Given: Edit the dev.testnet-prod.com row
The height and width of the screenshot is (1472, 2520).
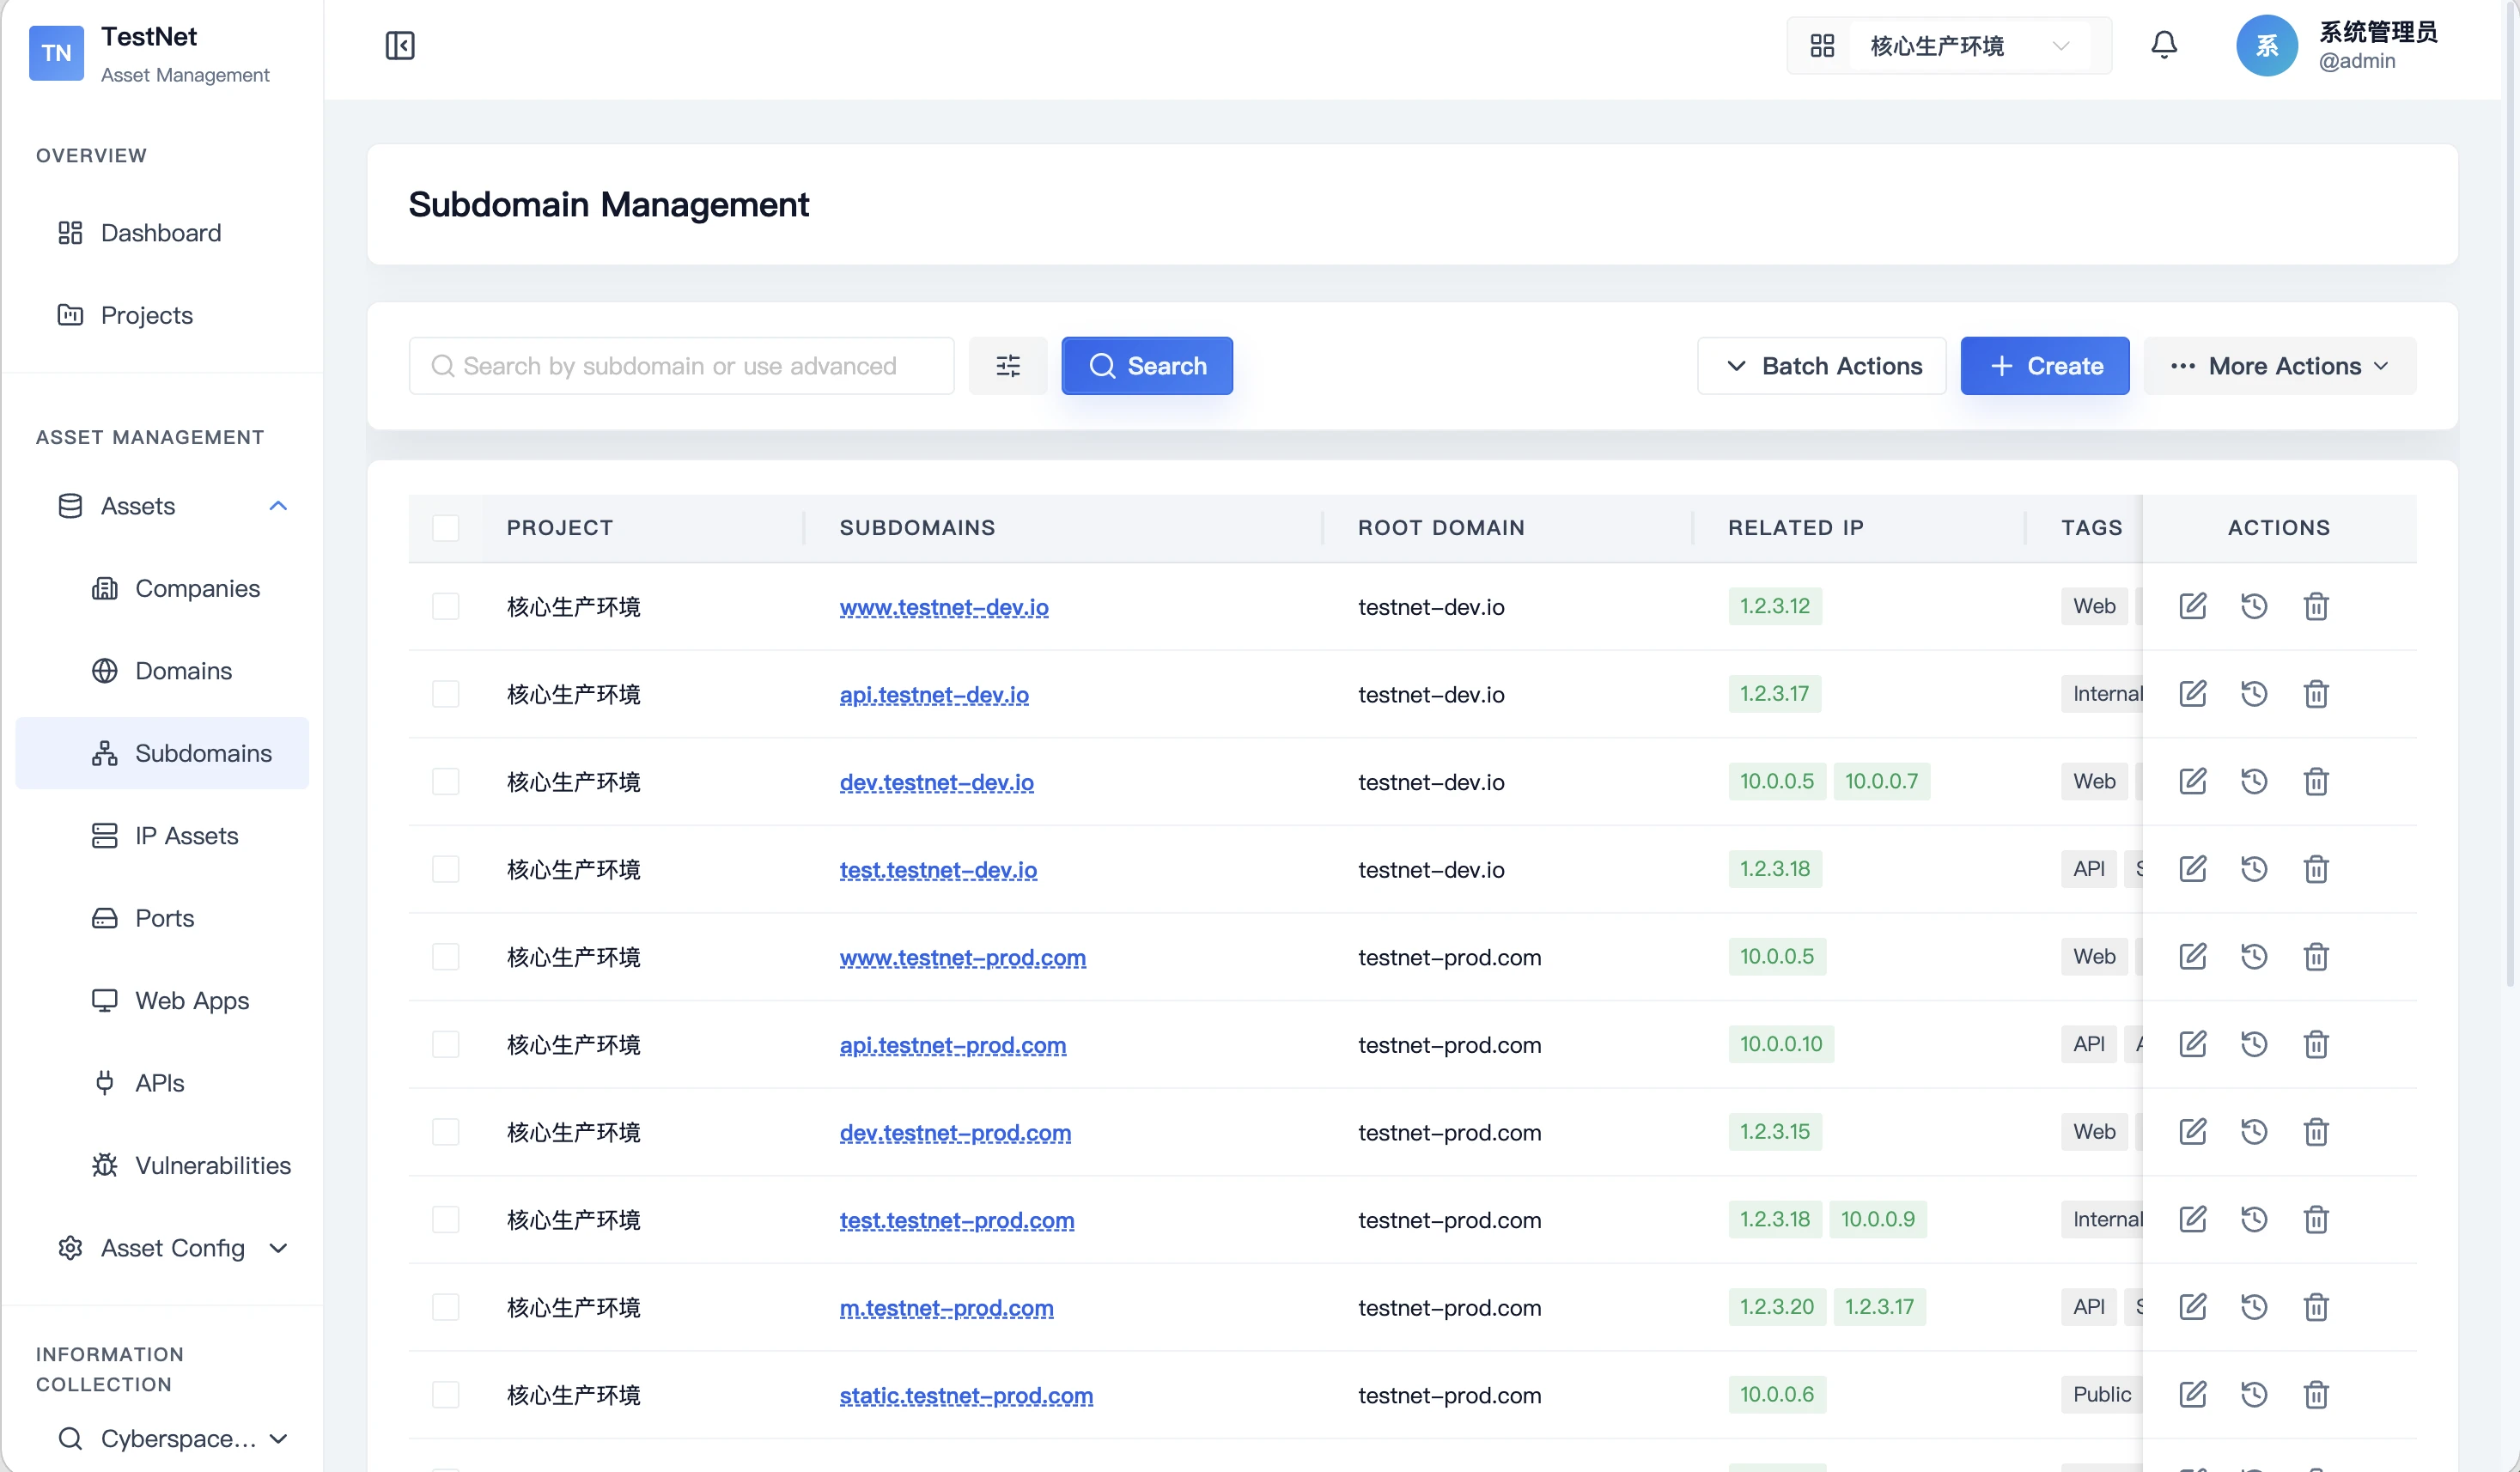Looking at the screenshot, I should 2192,1132.
